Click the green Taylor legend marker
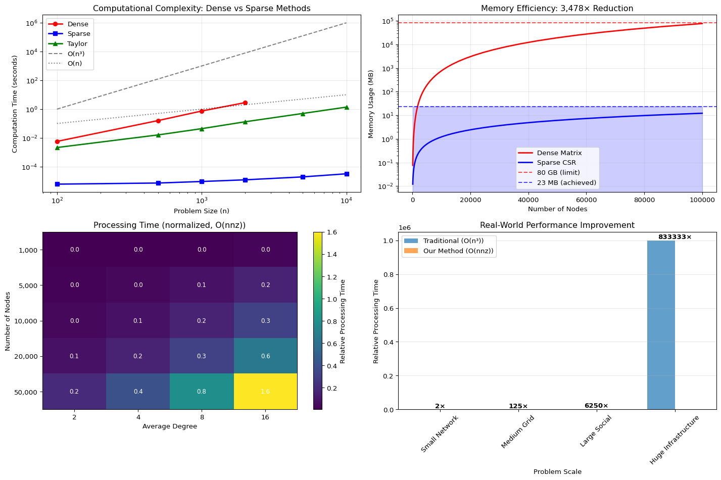This screenshot has height=480, width=721. click(x=57, y=44)
